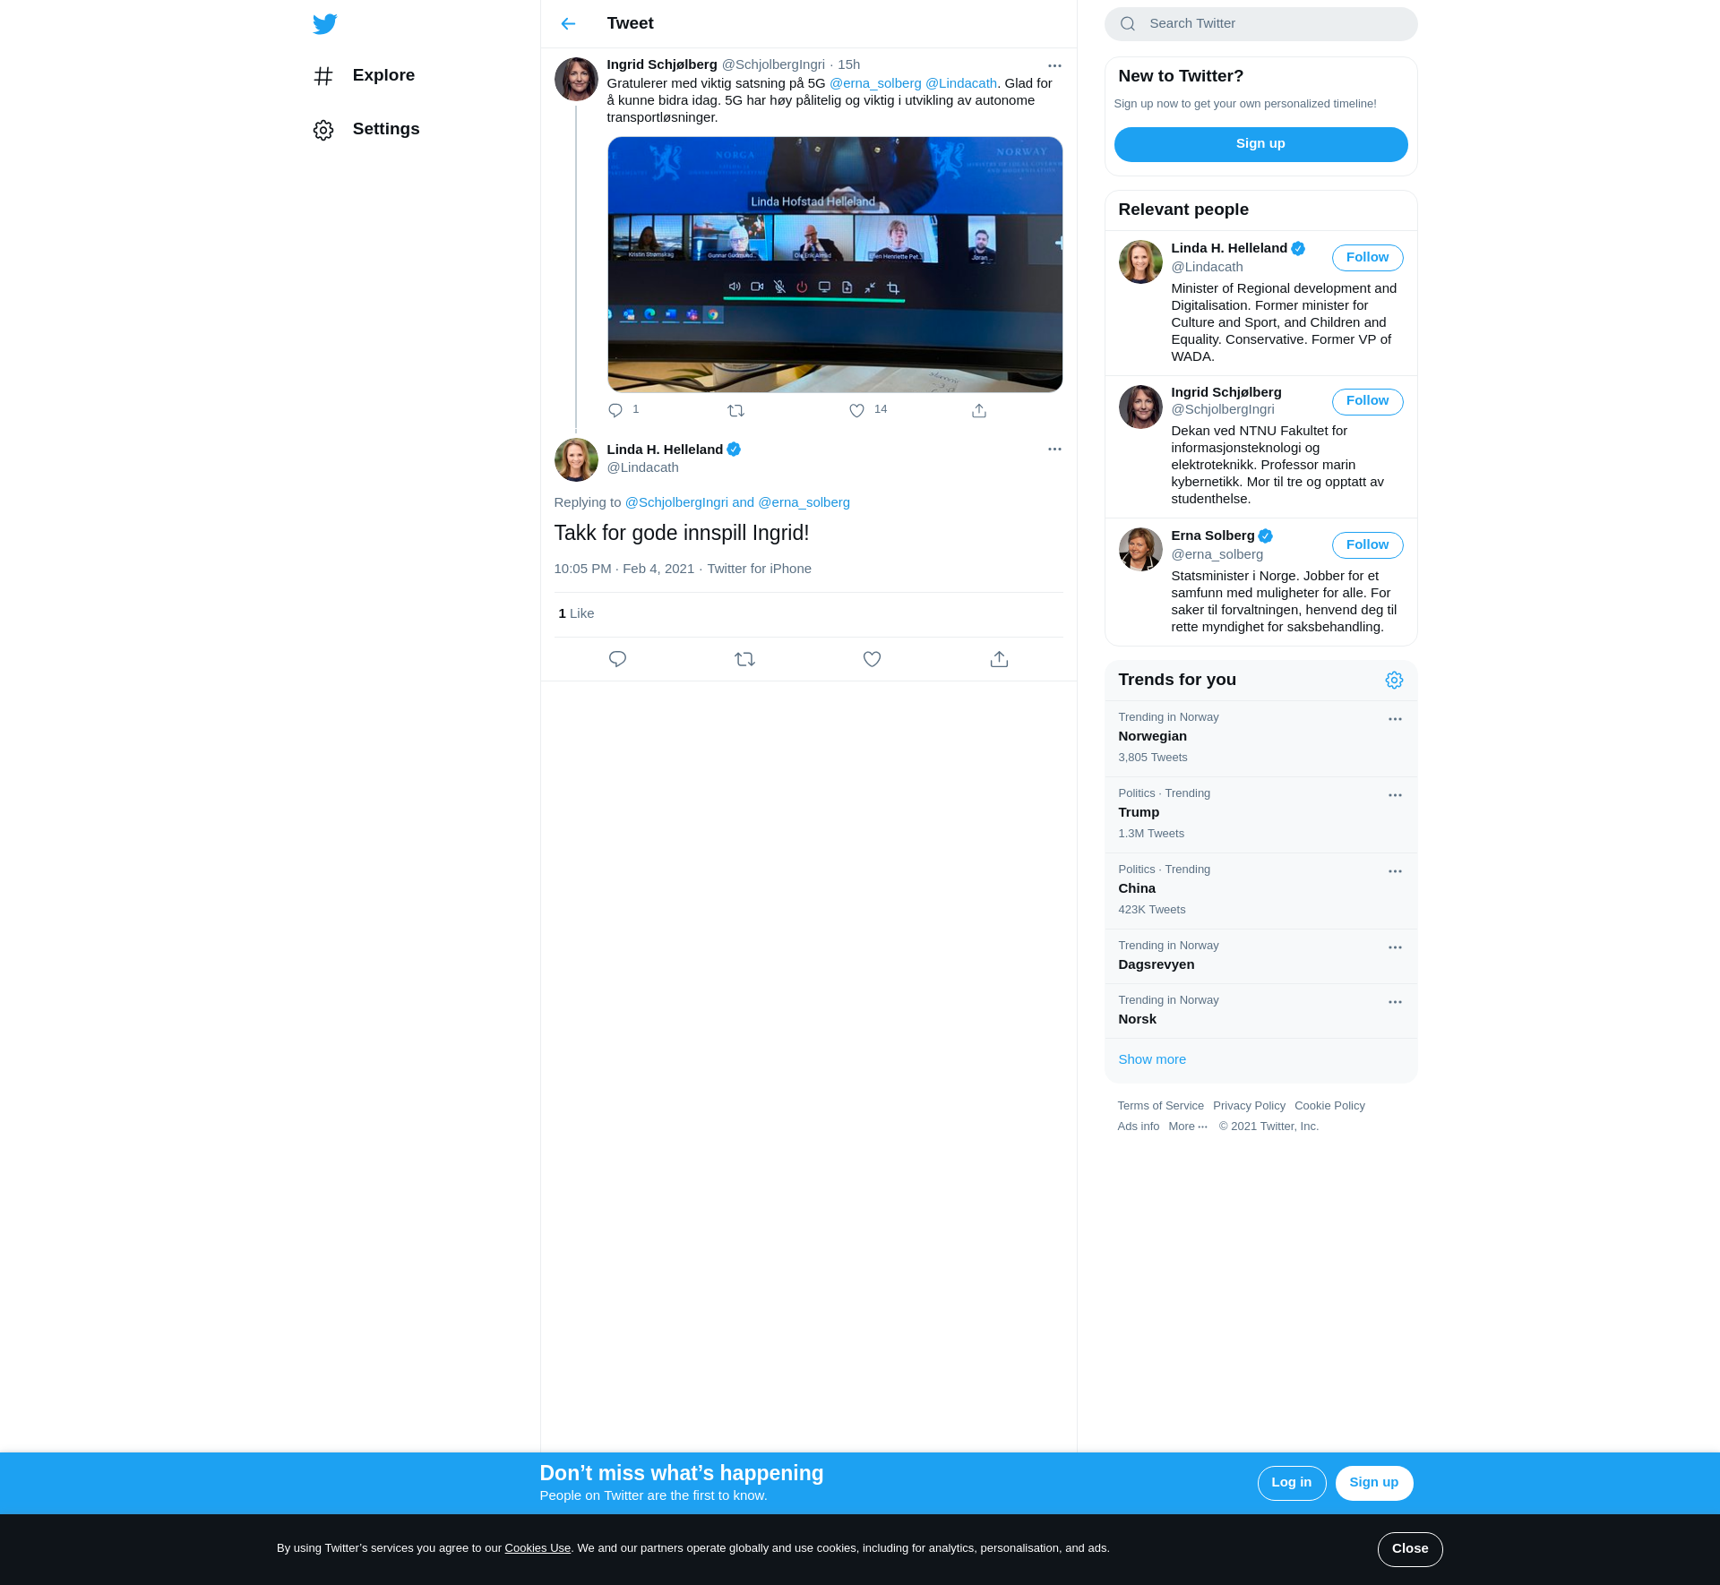Viewport: 1720px width, 1585px height.
Task: Retweet Linda H. Helleland's reply
Action: point(744,659)
